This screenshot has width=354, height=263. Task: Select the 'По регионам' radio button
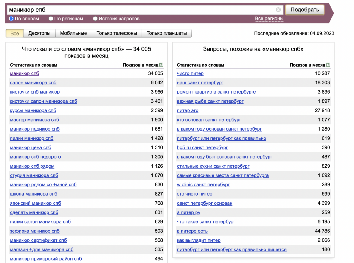click(51, 19)
